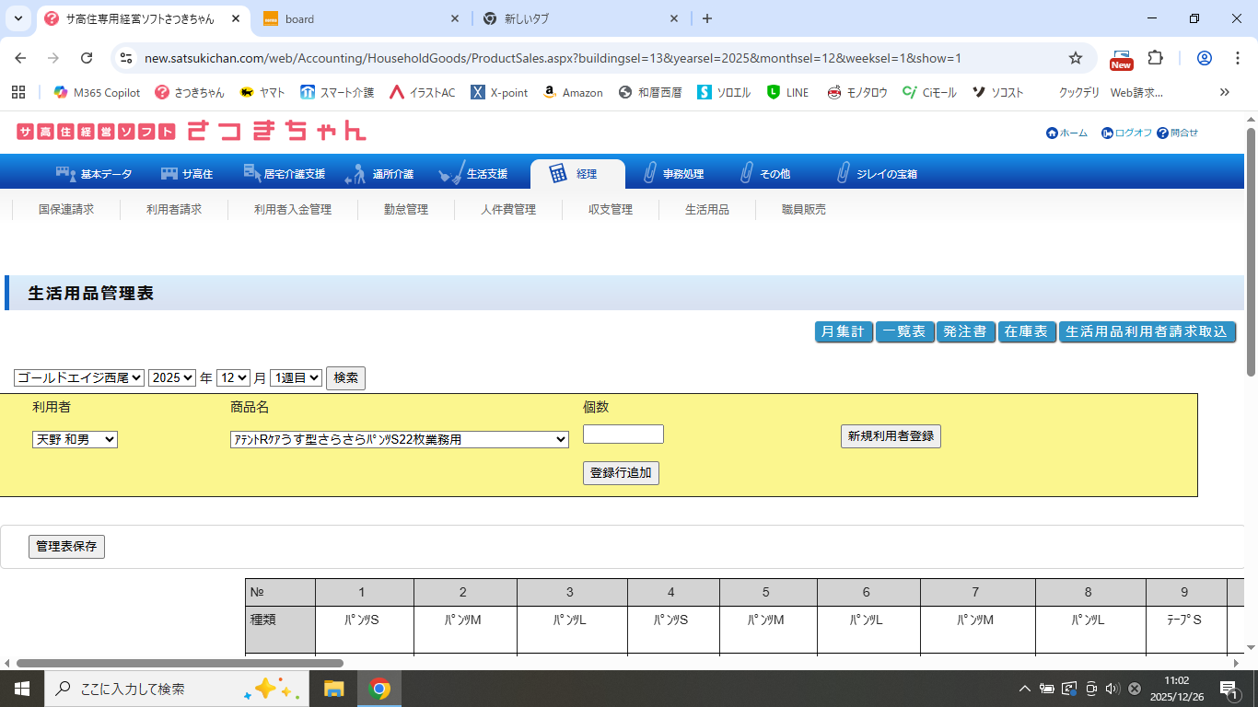
Task: Click the 個数 quantity input field
Action: tap(623, 434)
